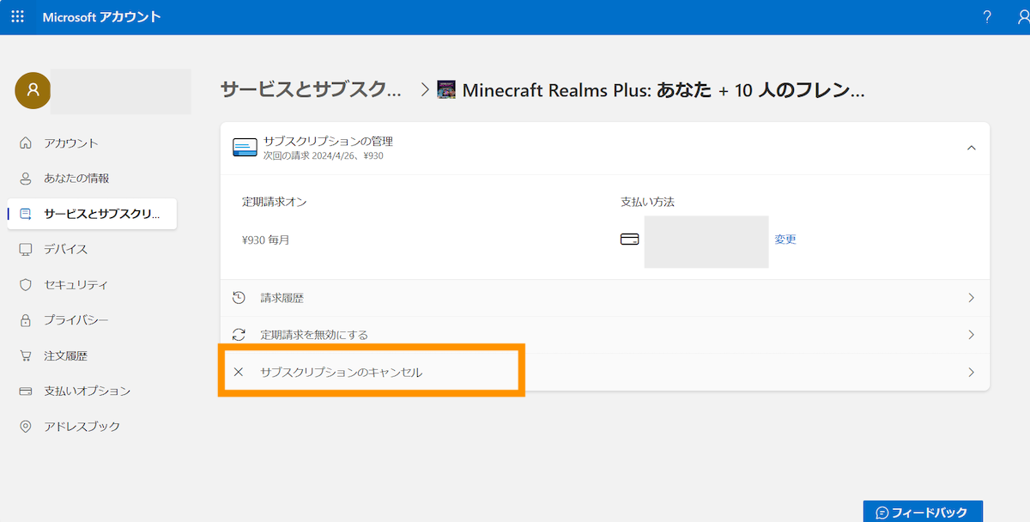Click the フィードバック button
1030x522 pixels.
pyautogui.click(x=923, y=512)
